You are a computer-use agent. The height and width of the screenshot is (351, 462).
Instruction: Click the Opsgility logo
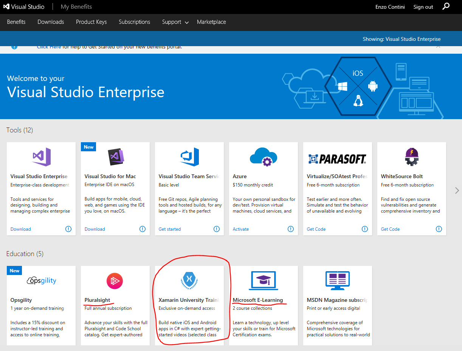(x=41, y=280)
